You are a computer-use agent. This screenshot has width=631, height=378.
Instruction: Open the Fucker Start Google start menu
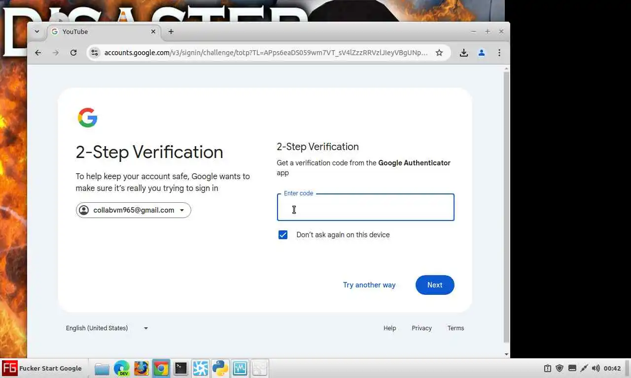point(42,368)
